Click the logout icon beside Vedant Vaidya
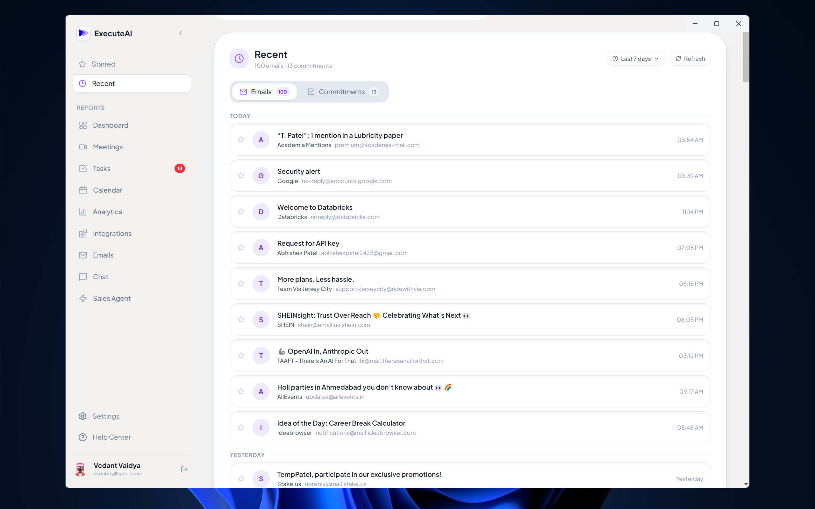 (184, 469)
